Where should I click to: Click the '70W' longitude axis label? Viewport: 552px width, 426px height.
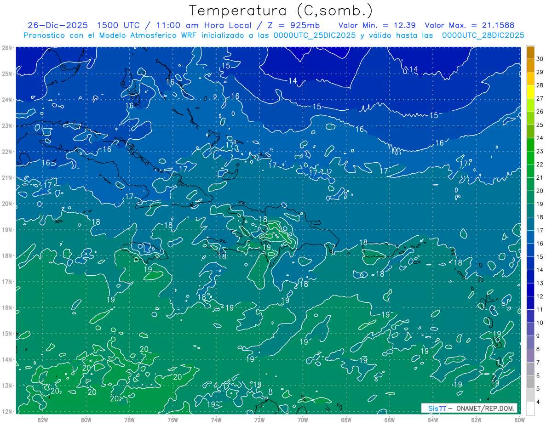pyautogui.click(x=303, y=419)
